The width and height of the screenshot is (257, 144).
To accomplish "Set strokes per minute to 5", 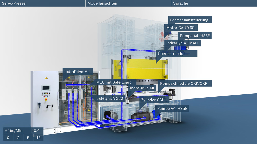I will [x=28, y=138].
